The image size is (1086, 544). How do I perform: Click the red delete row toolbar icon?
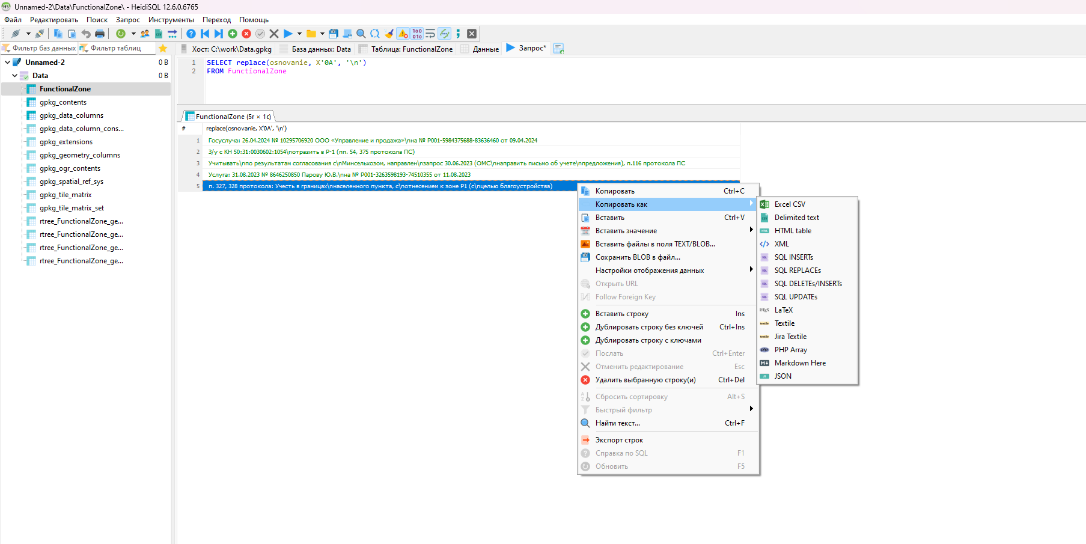(x=246, y=34)
